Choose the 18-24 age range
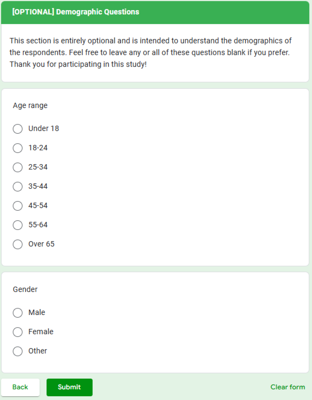This screenshot has height=400, width=312. click(18, 148)
